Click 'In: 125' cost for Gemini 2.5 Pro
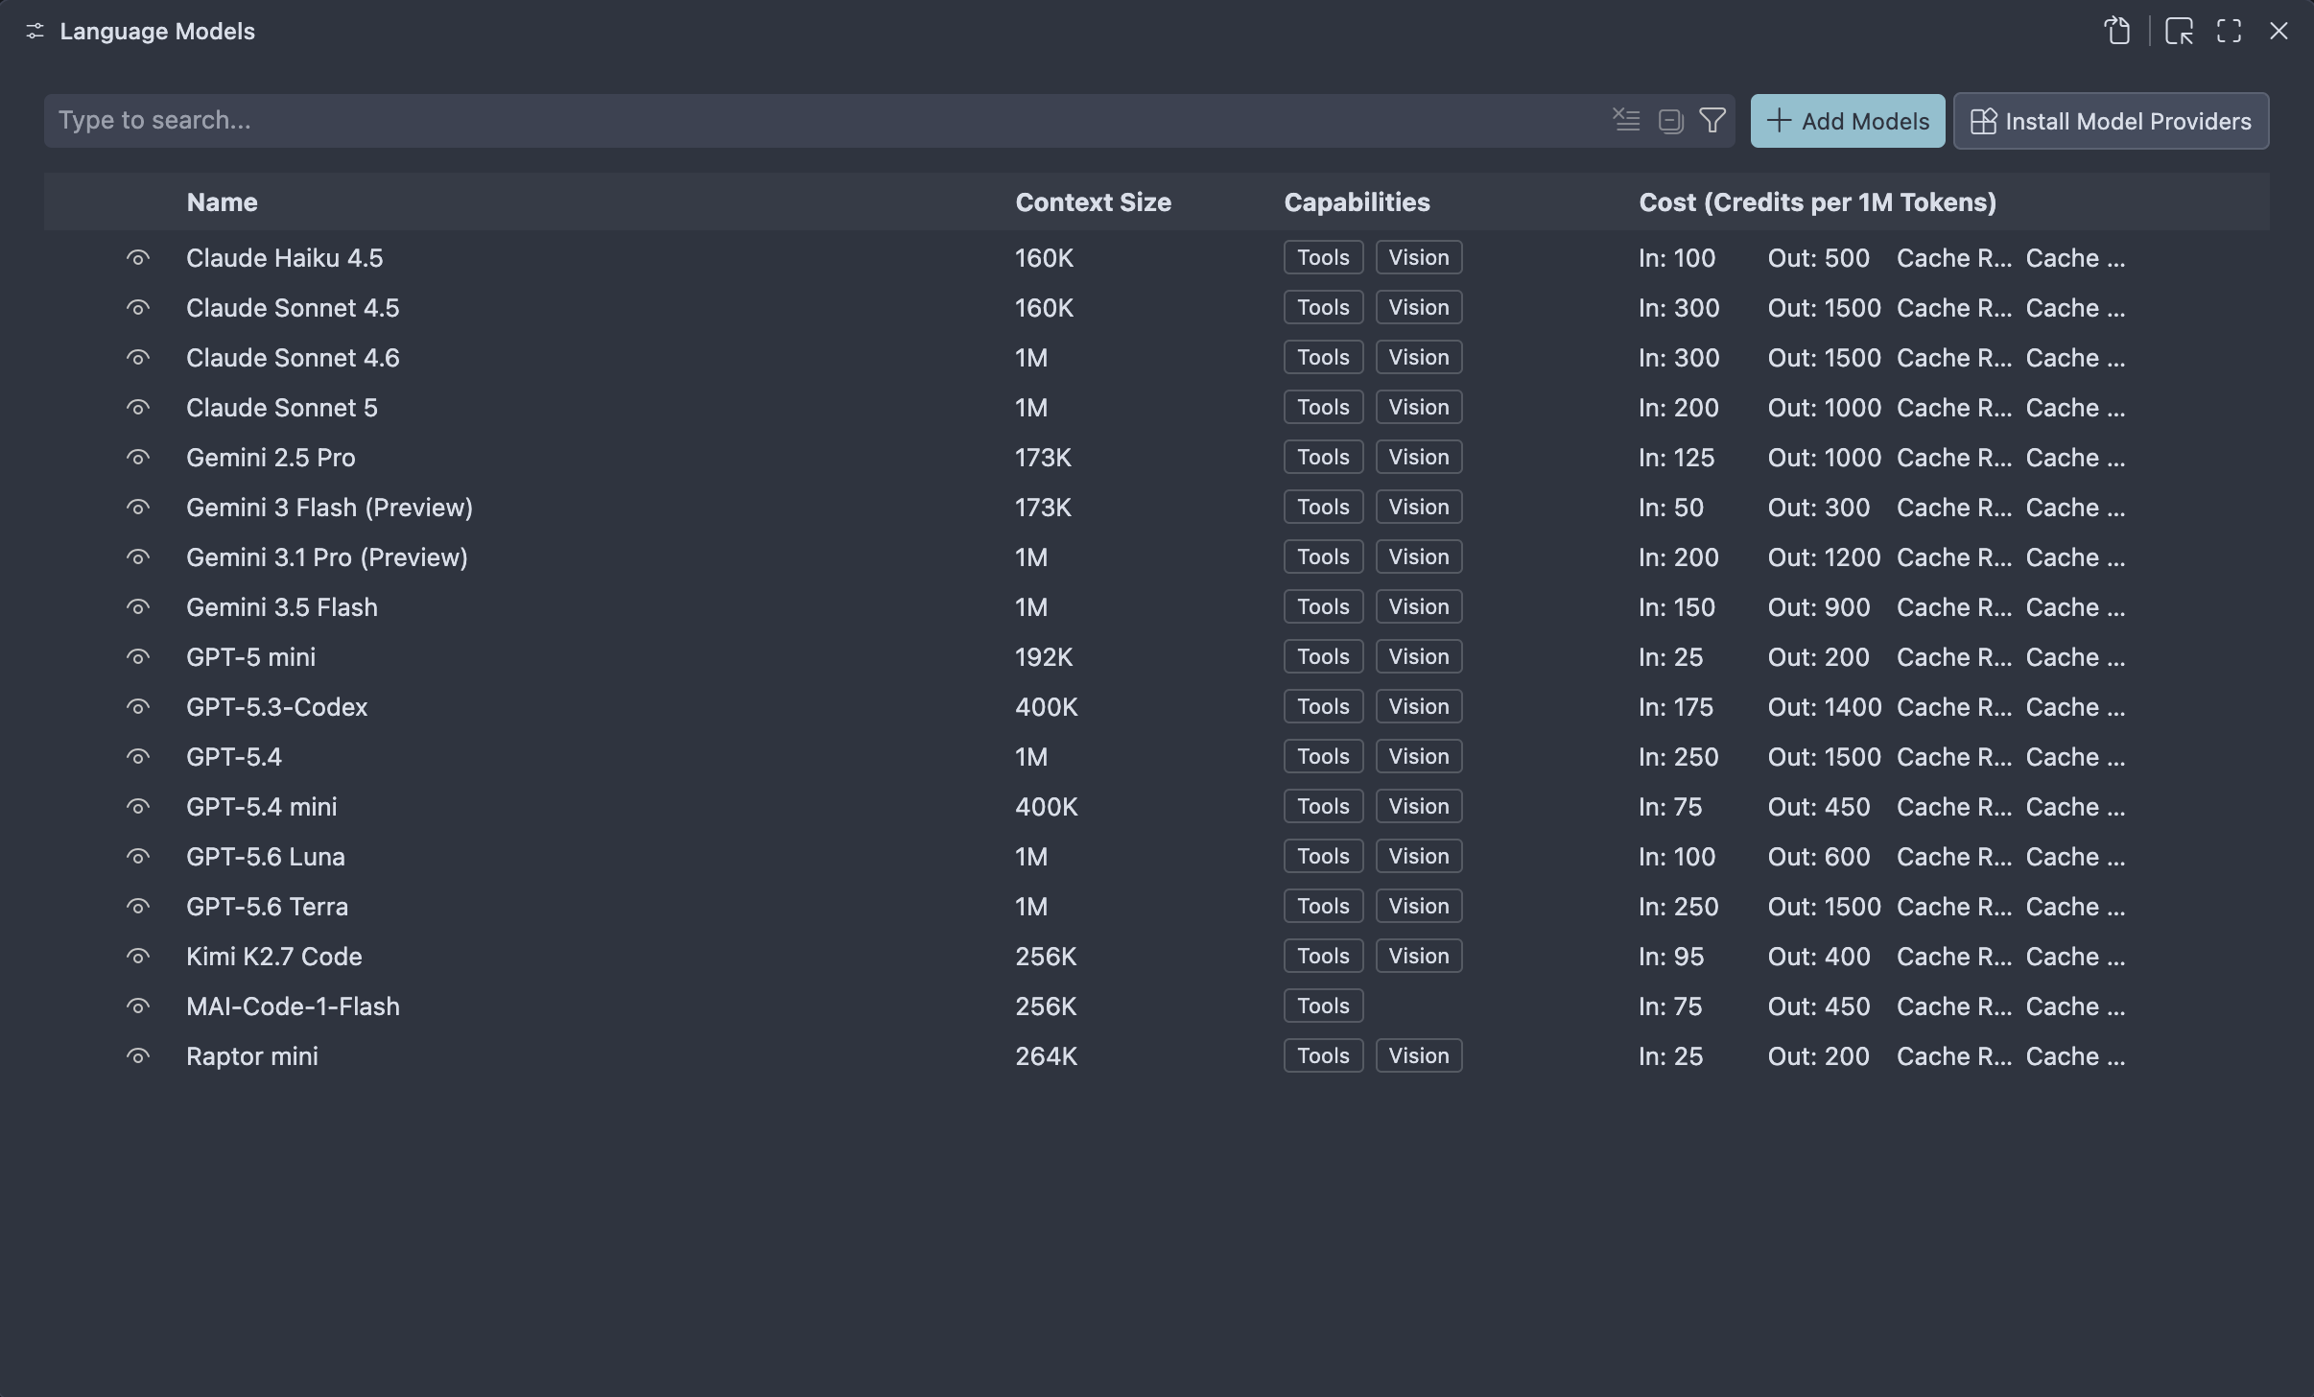 point(1676,458)
